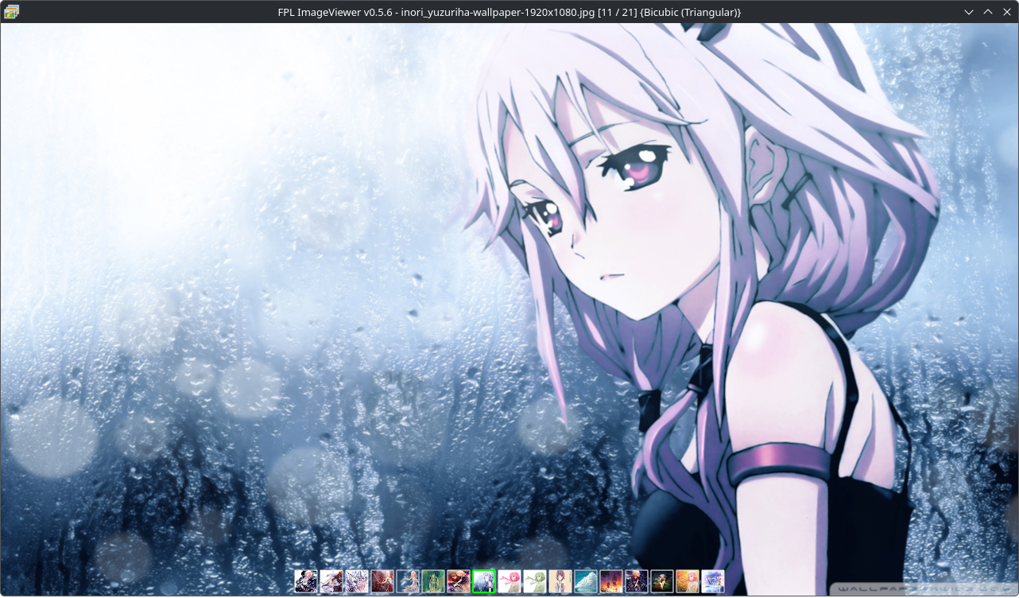Maximize the FPL ImageViewer window

(988, 12)
